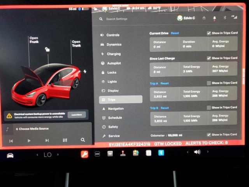This screenshot has height=187, width=249.
Task: Tap the Odometer 69,668 mi reading
Action: click(166, 135)
